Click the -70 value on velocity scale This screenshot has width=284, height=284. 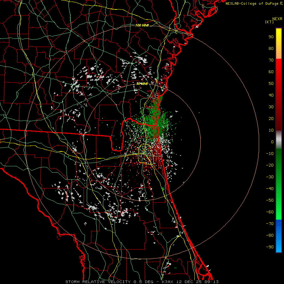point(270,224)
